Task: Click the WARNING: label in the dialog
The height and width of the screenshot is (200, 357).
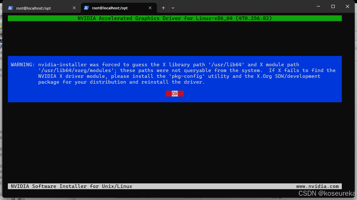Action: 23,65
